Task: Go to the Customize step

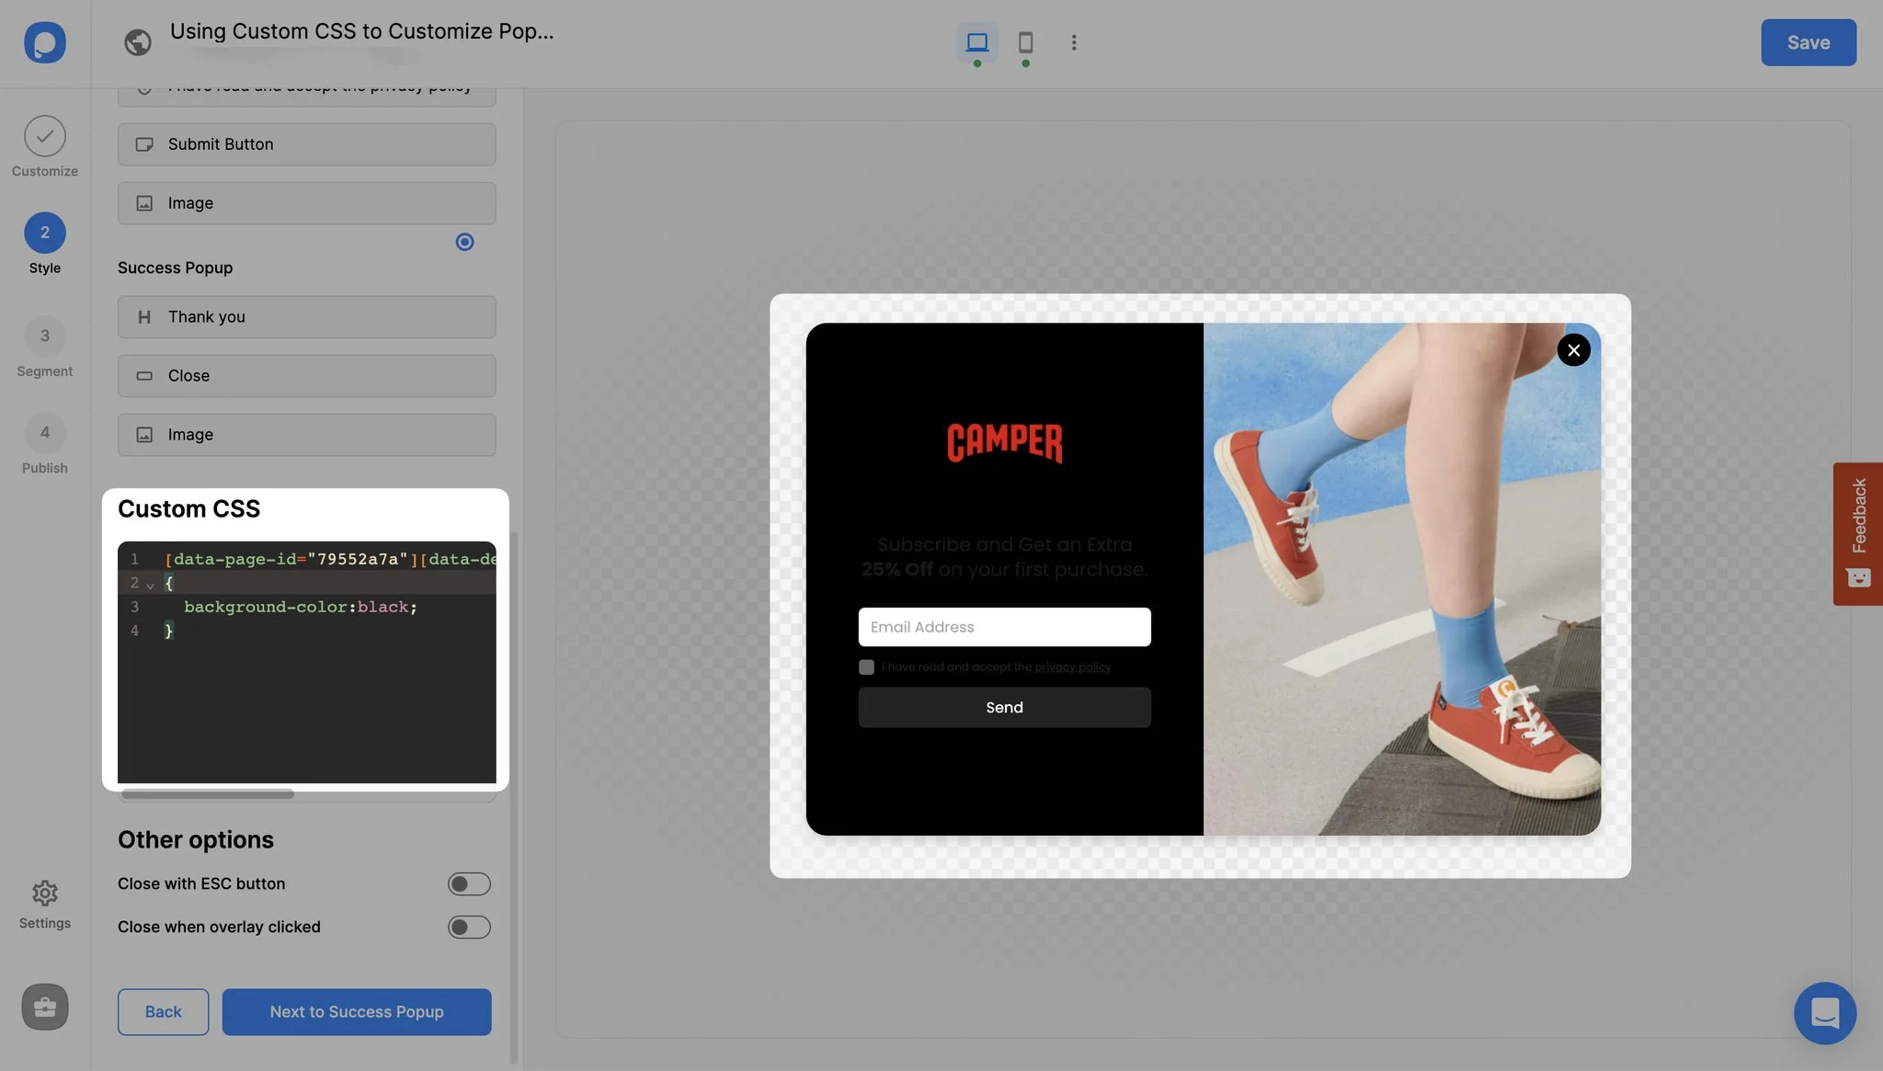Action: 45,147
